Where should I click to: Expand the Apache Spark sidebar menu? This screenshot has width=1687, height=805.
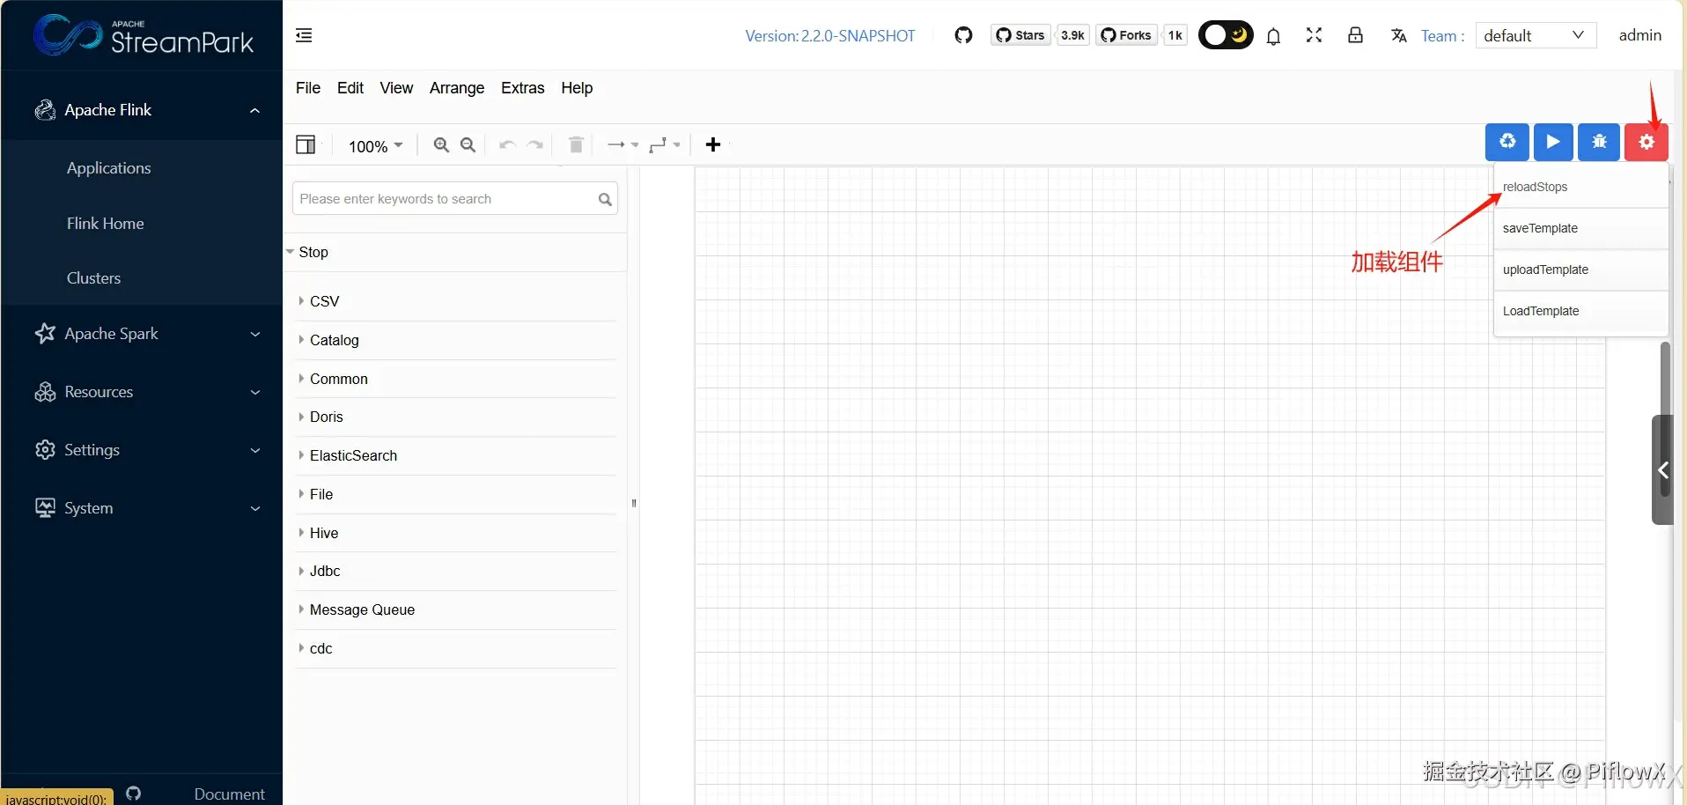[x=142, y=334]
